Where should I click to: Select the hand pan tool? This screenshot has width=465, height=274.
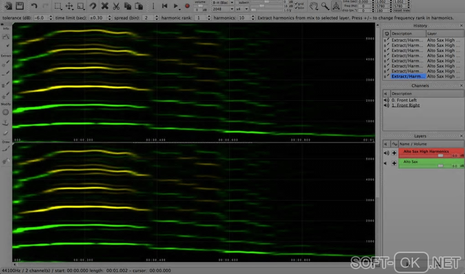click(x=314, y=6)
